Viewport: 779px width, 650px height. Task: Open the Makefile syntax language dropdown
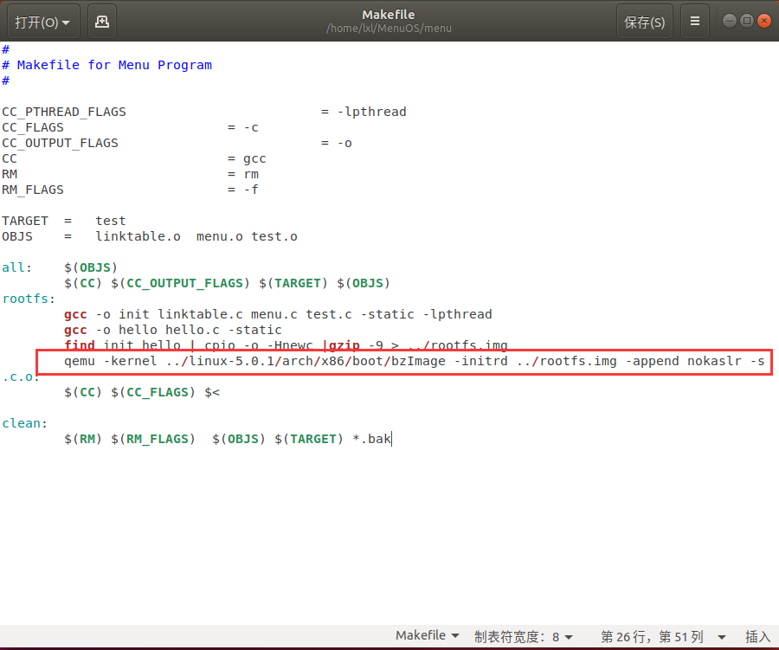point(428,636)
